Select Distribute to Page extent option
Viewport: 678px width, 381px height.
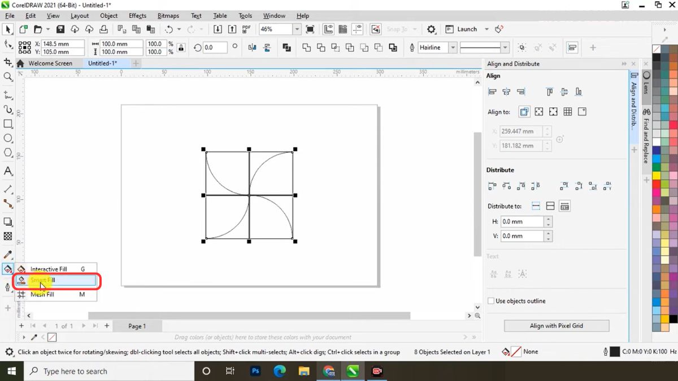(x=550, y=206)
